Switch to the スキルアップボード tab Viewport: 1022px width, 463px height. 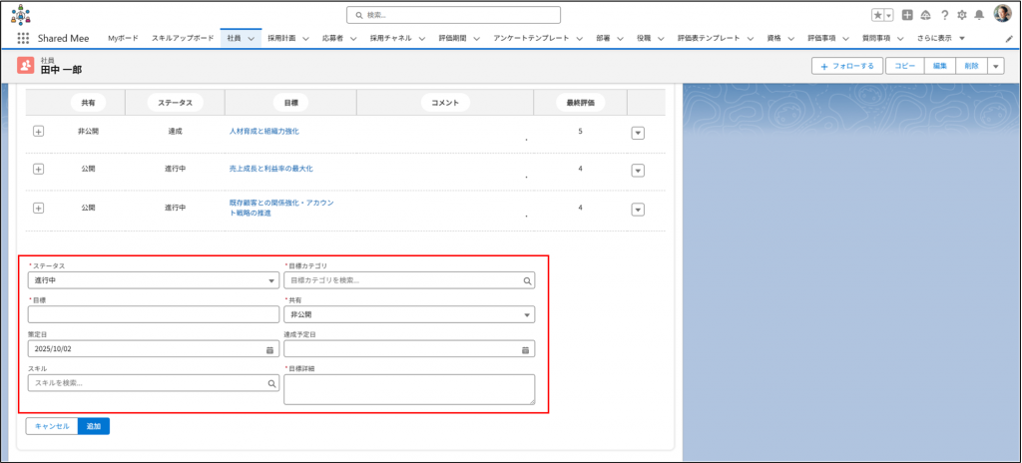coord(183,38)
